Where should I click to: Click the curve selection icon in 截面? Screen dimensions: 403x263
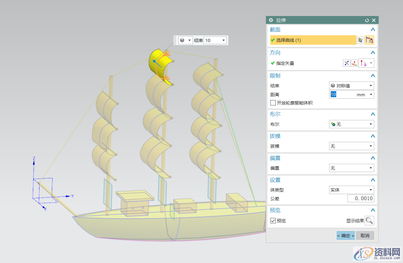369,40
